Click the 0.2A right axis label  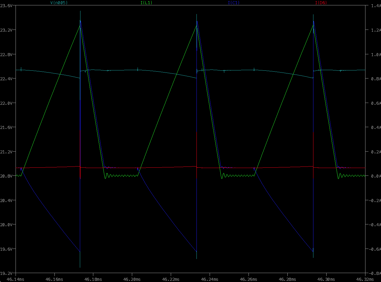[376, 152]
